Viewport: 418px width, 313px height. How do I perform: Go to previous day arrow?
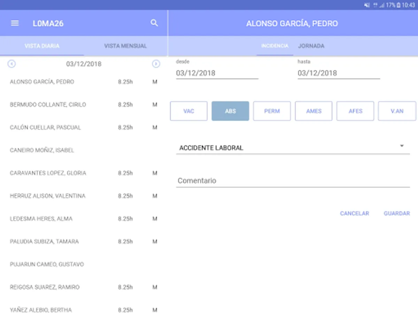tap(12, 64)
